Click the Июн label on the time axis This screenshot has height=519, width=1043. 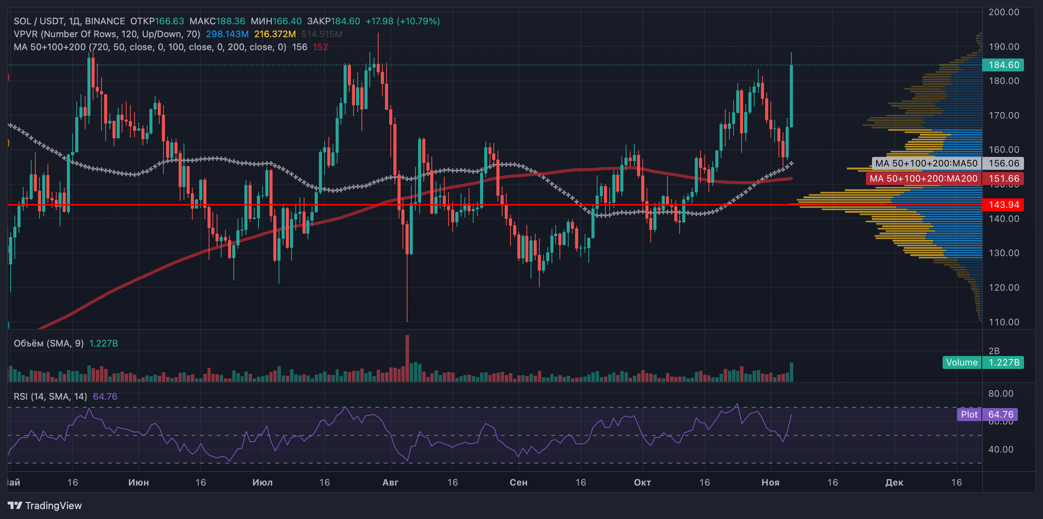click(x=138, y=482)
